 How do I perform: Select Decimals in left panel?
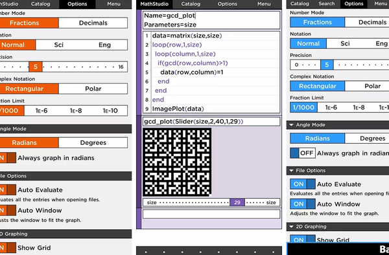[93, 23]
